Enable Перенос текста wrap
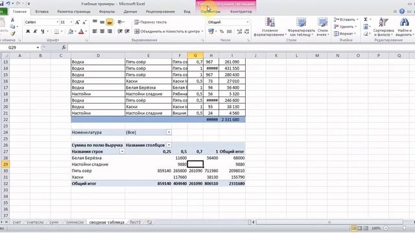The image size is (415, 233). pos(150,22)
